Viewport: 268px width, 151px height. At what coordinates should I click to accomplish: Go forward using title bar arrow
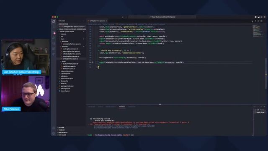click(126, 17)
